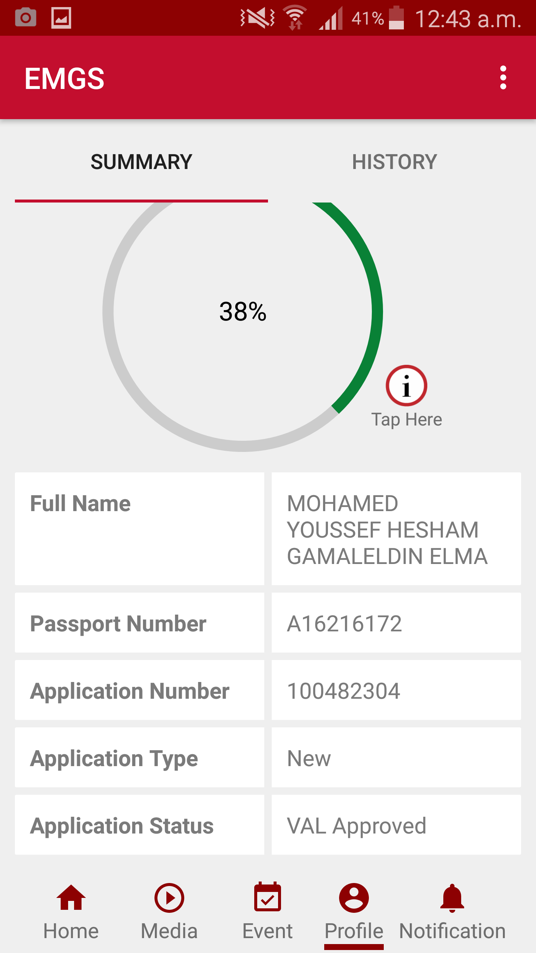Open the Notification bell icon
Image resolution: width=536 pixels, height=953 pixels.
point(452,898)
